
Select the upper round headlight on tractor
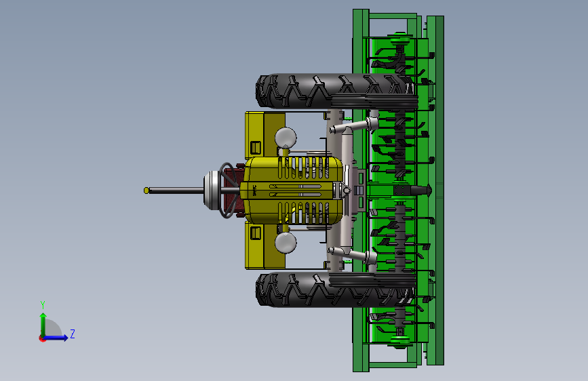point(286,138)
